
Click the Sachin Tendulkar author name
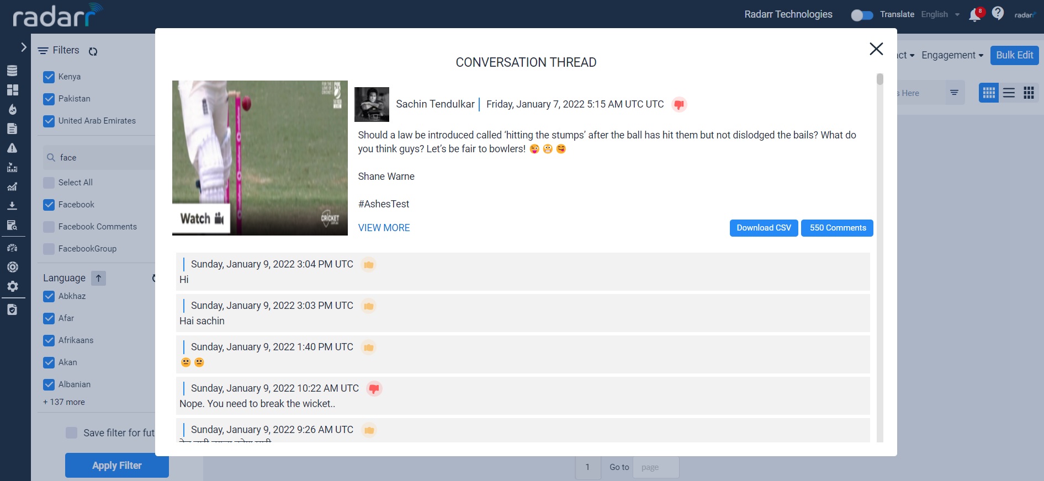(x=435, y=104)
